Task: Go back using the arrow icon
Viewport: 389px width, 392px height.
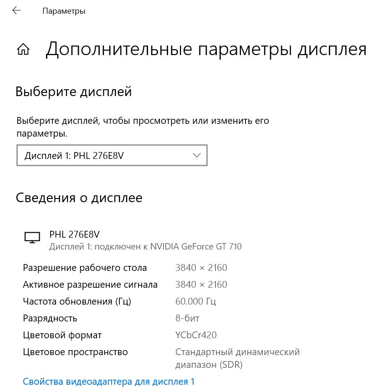Action: [x=16, y=10]
